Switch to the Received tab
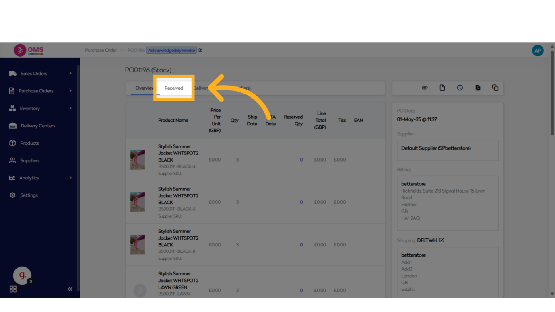This screenshot has height=312, width=555. click(174, 88)
